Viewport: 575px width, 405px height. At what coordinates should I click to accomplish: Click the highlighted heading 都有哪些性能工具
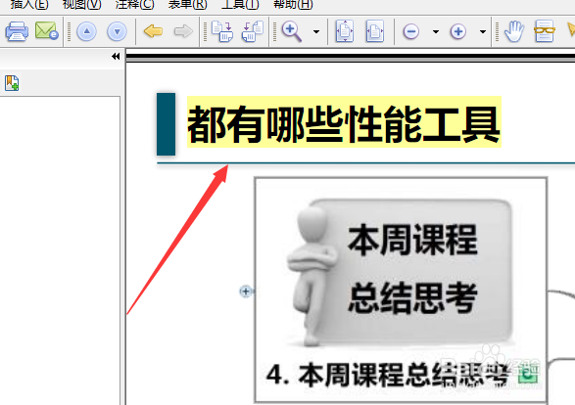[344, 122]
